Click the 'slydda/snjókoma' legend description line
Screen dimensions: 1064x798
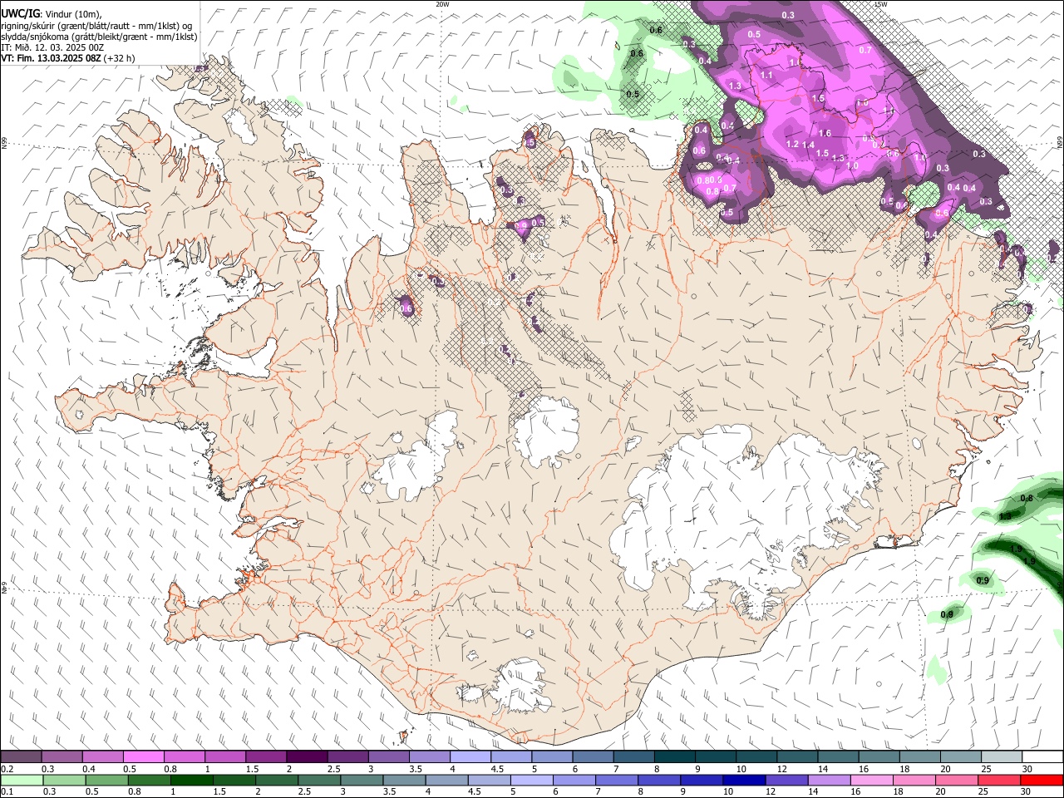99,37
